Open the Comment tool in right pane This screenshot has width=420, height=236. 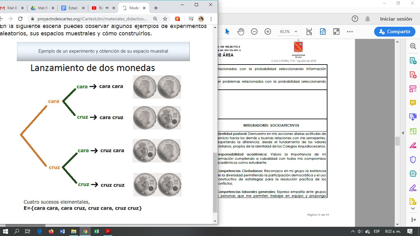point(413,103)
